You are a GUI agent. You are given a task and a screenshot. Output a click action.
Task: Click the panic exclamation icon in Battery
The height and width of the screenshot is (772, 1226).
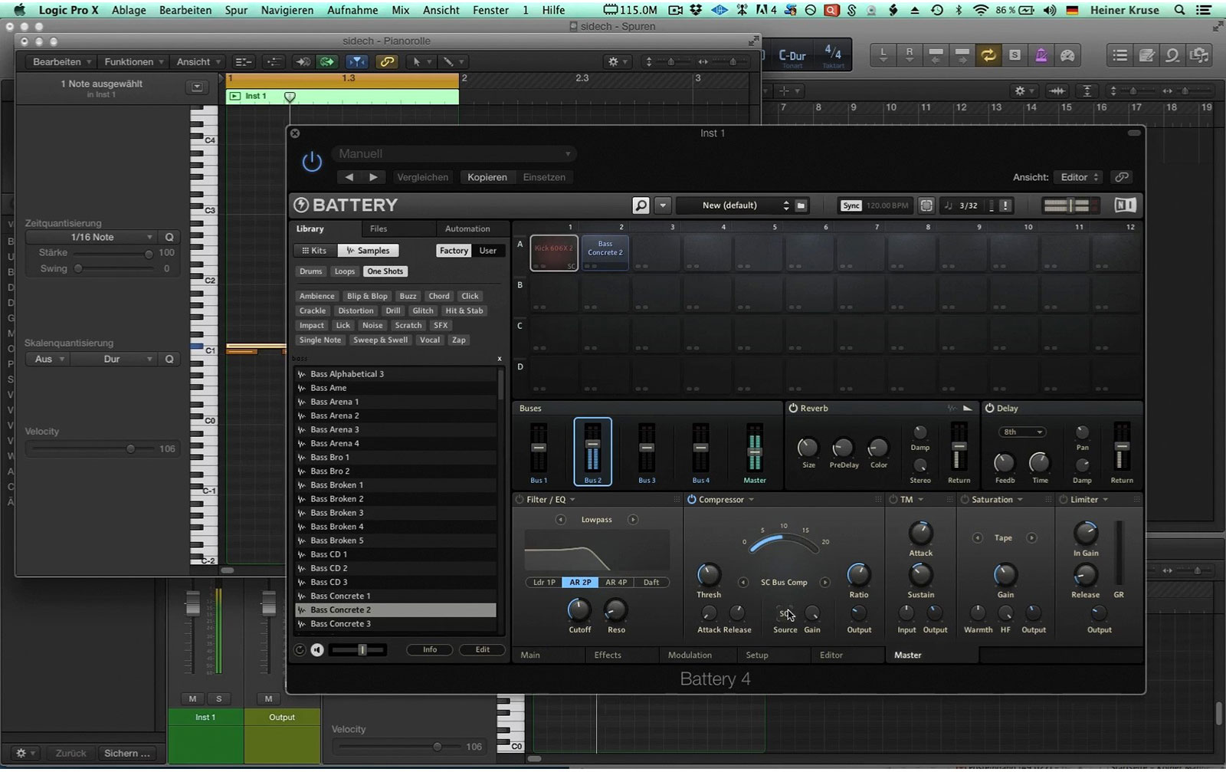1005,205
